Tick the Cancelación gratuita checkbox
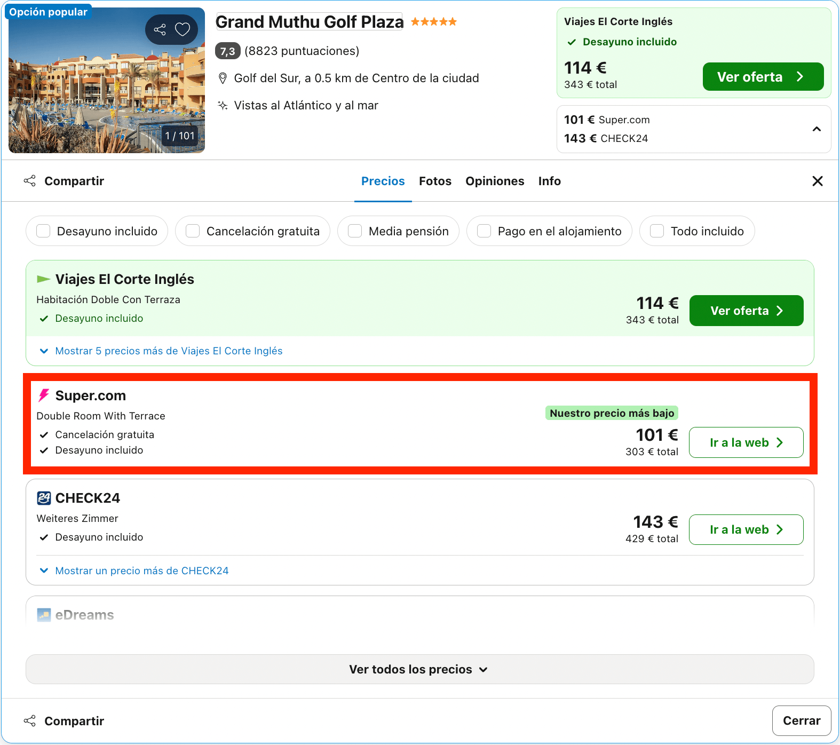This screenshot has width=840, height=745. click(x=193, y=231)
